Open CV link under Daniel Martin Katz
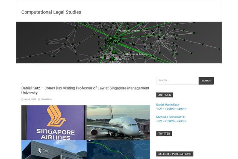 click(x=160, y=109)
